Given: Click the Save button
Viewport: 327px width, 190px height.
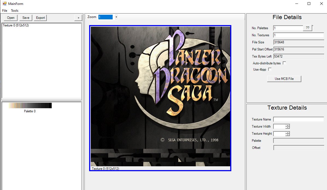Looking at the screenshot, I should coord(26,18).
